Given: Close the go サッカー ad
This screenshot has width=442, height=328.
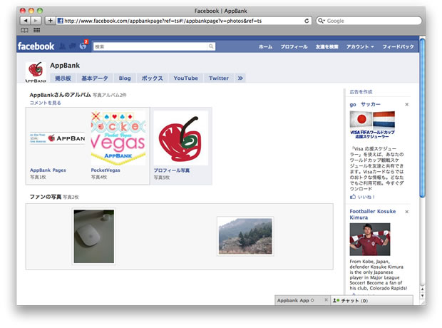Looking at the screenshot, I should [406, 104].
